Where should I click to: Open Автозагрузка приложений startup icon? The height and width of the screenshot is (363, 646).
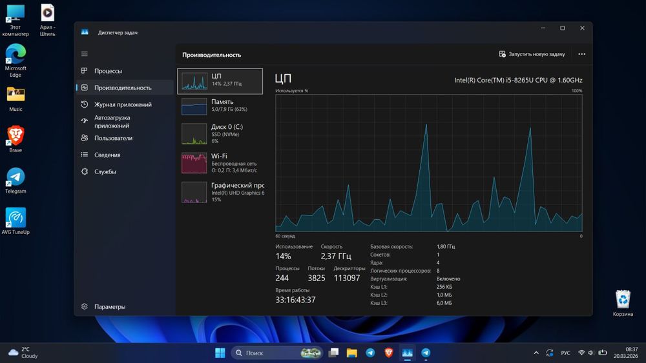pyautogui.click(x=85, y=121)
